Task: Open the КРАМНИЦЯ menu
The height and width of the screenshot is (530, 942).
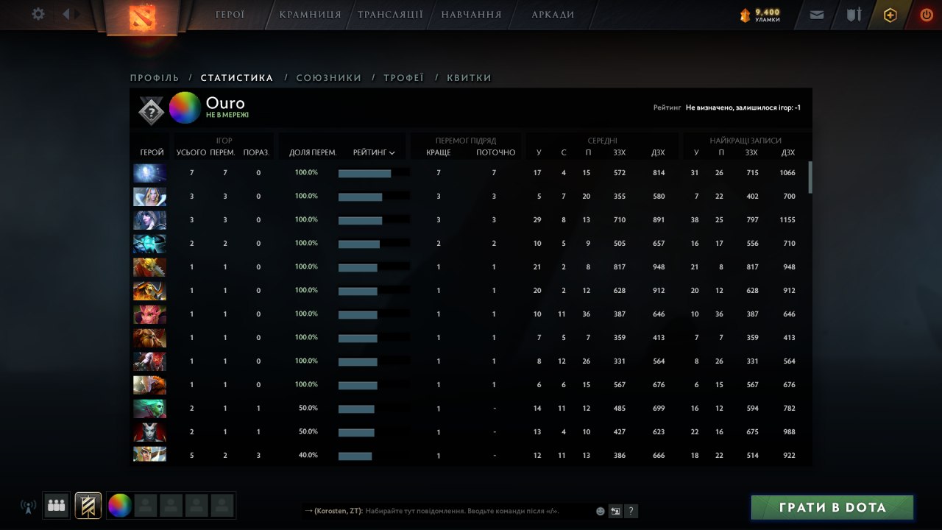Action: [310, 14]
